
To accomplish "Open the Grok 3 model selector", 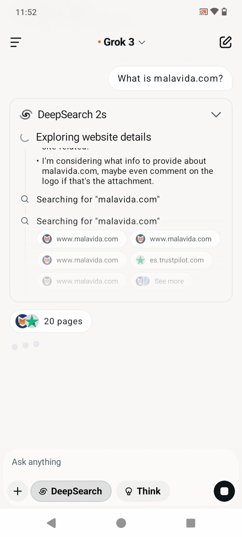I will [x=121, y=42].
